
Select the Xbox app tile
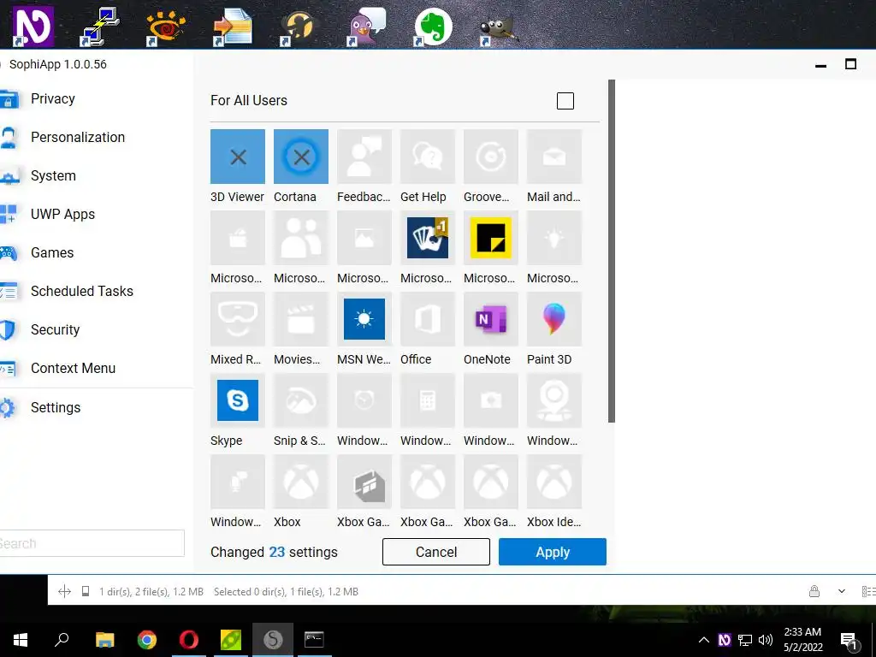300,482
